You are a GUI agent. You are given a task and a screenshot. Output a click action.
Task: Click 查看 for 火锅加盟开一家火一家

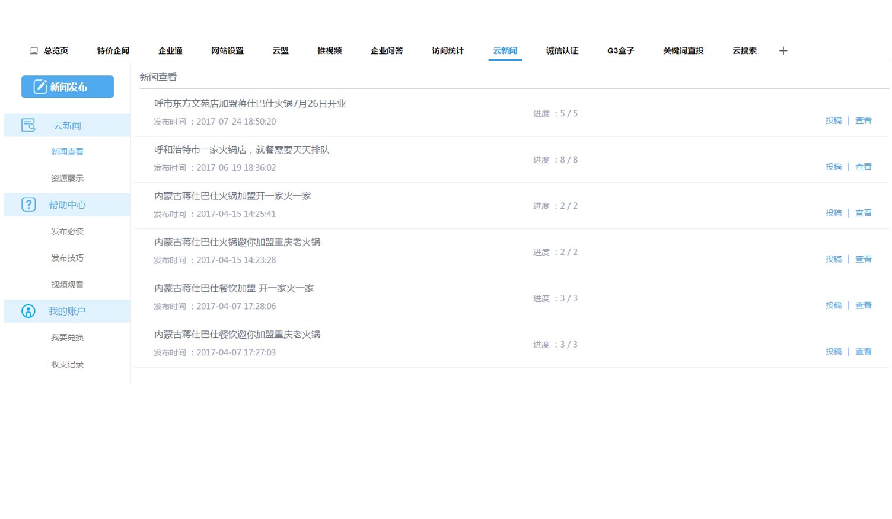click(x=864, y=213)
